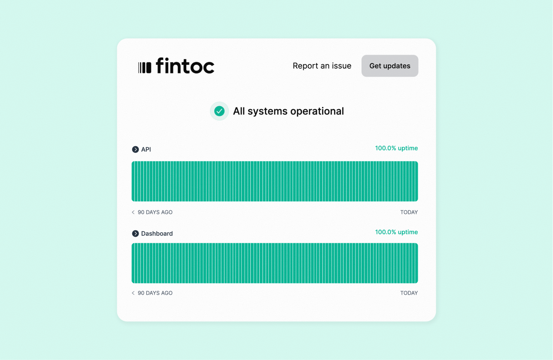Click the Get updates button
Screen dimensions: 553x360
[x=390, y=66]
